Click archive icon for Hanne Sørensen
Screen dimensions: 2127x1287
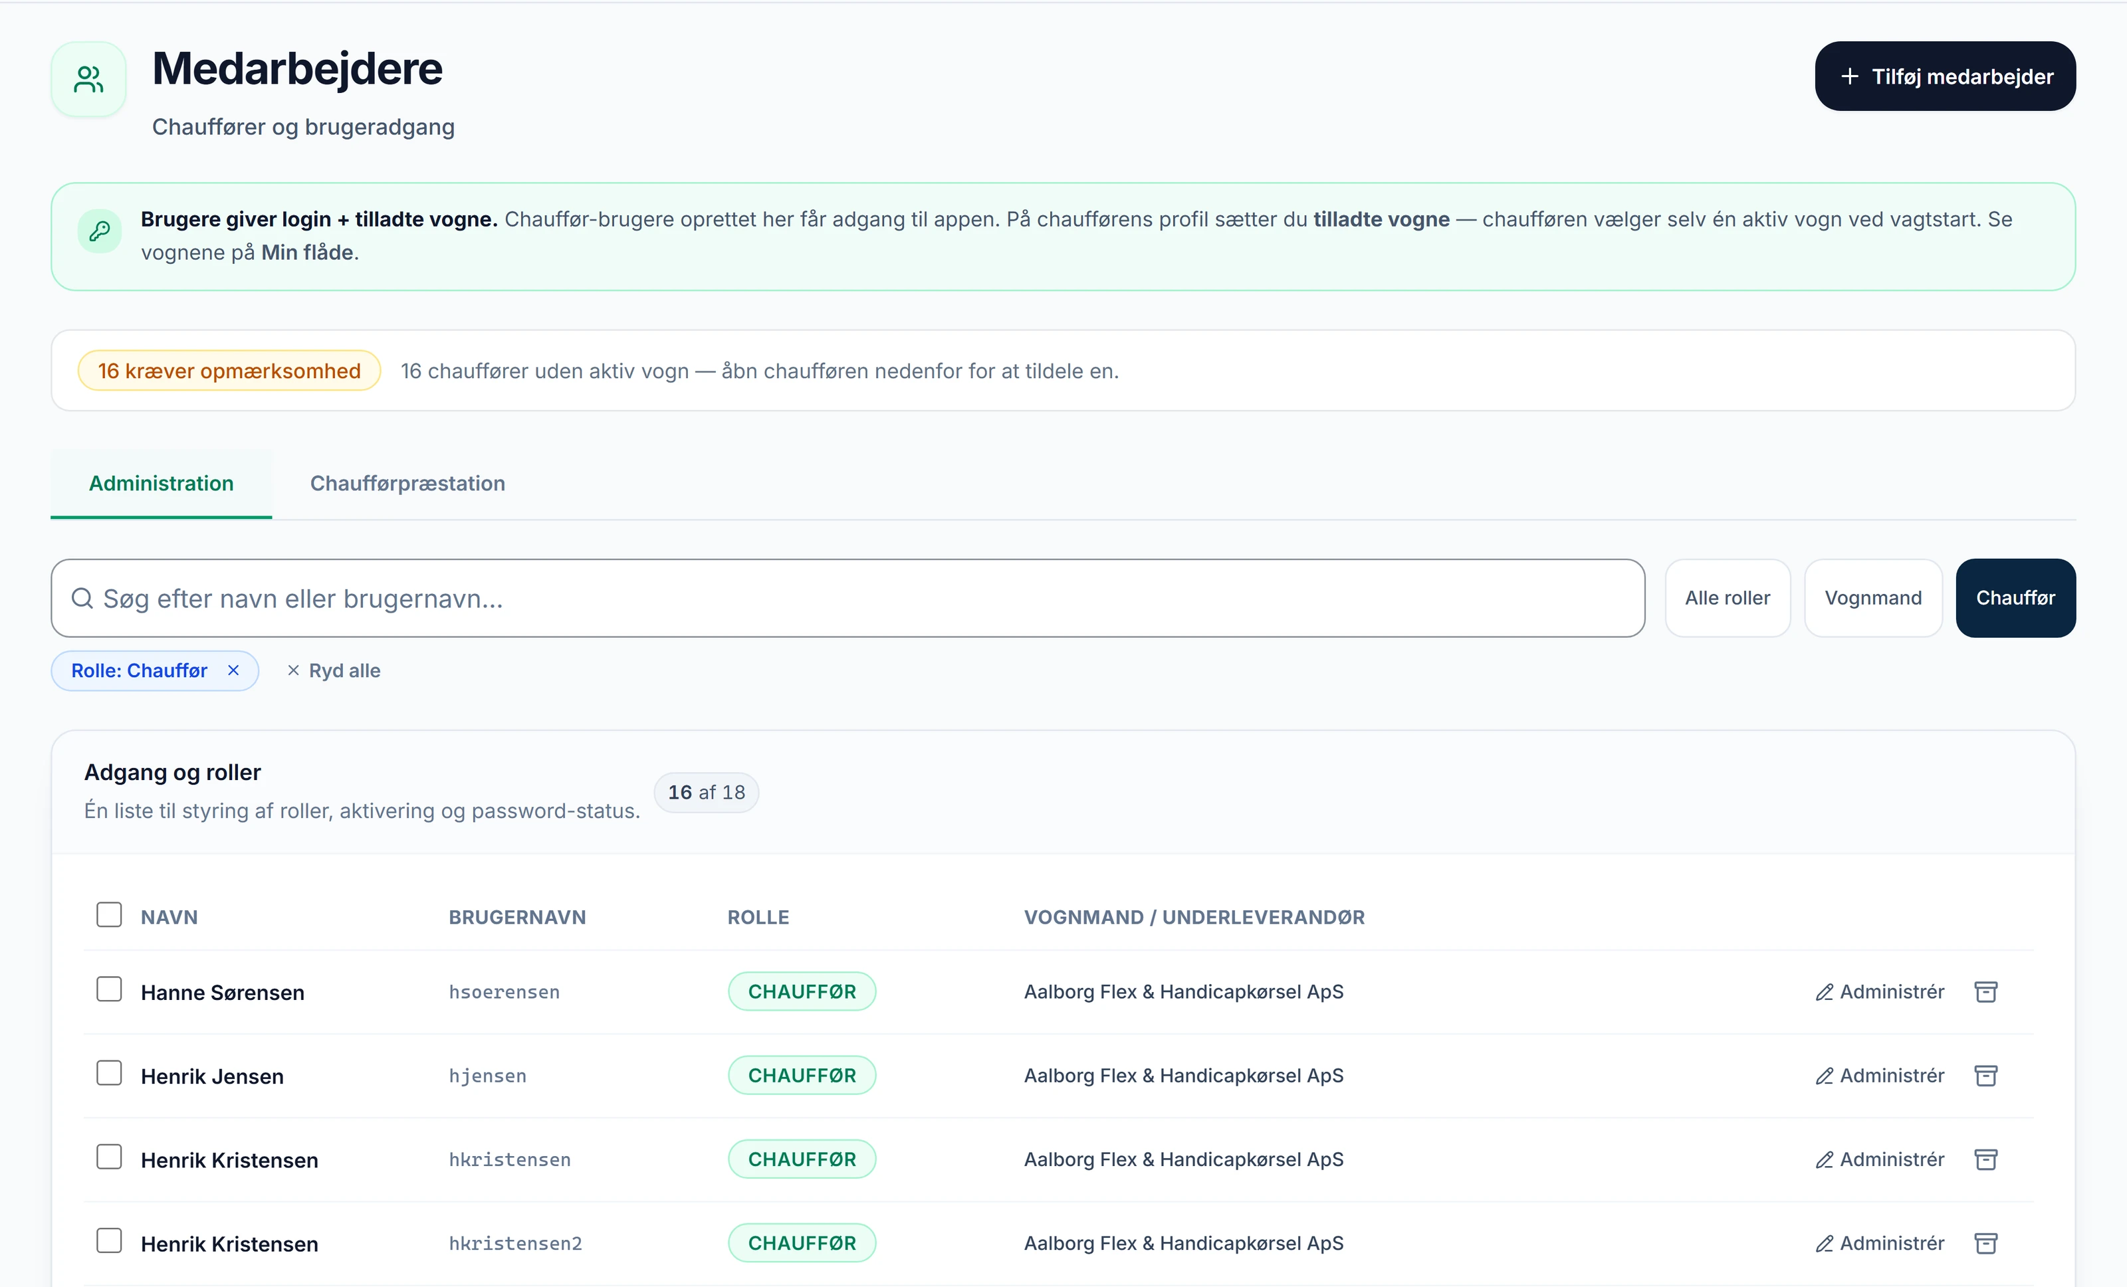1985,992
